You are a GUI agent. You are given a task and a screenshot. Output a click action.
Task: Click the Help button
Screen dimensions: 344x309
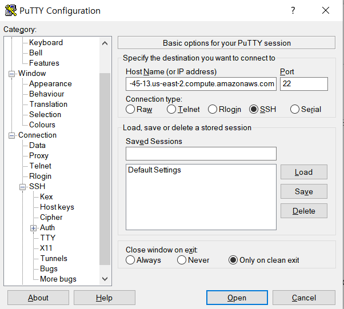pos(105,298)
